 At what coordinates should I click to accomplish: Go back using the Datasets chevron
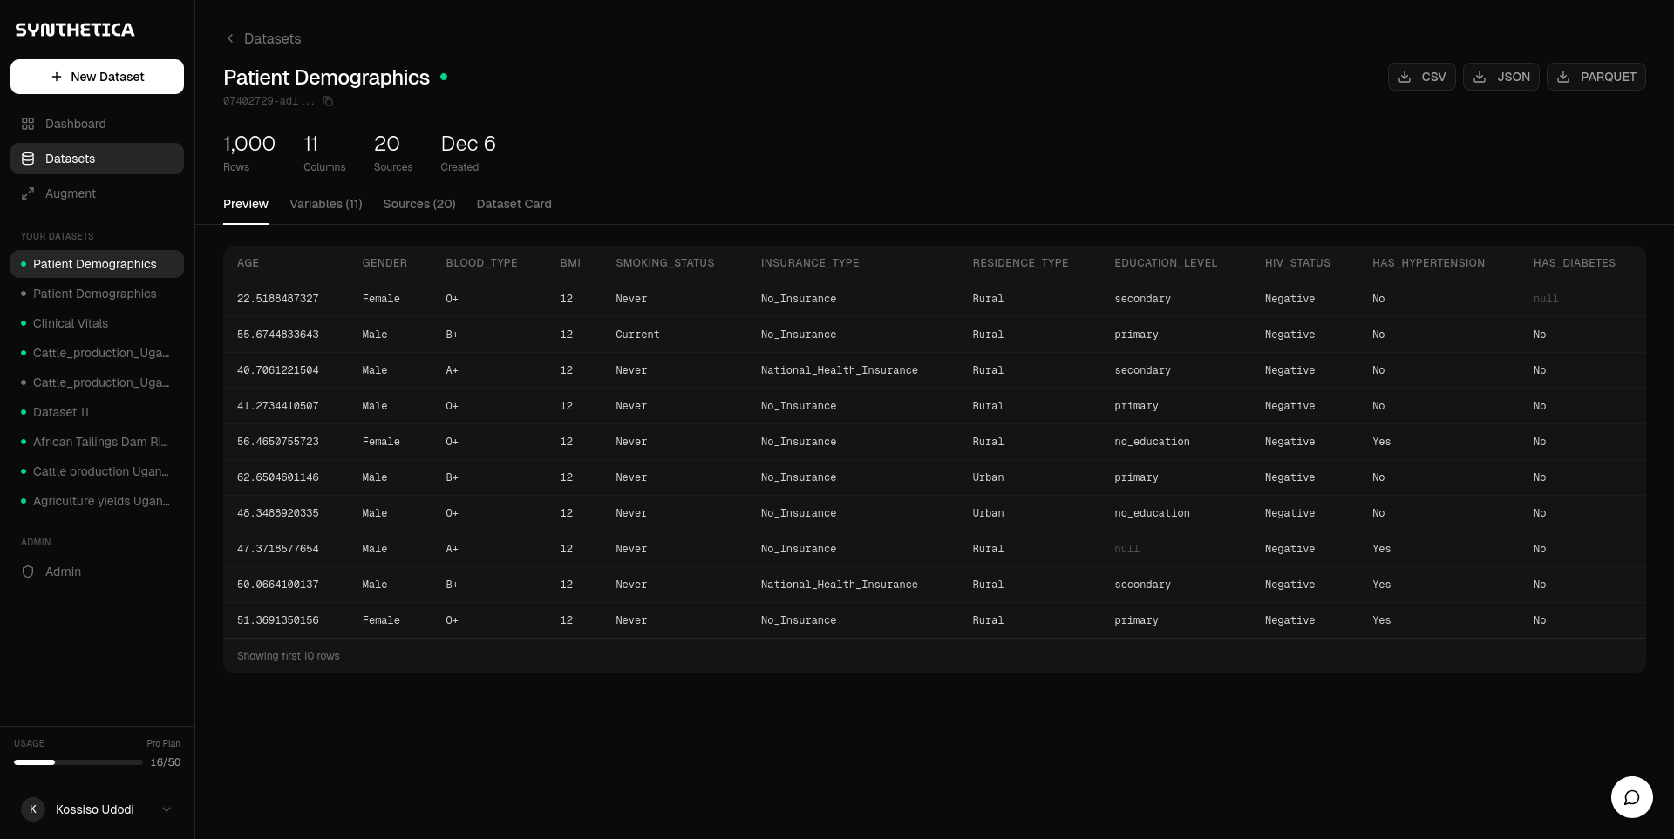230,38
